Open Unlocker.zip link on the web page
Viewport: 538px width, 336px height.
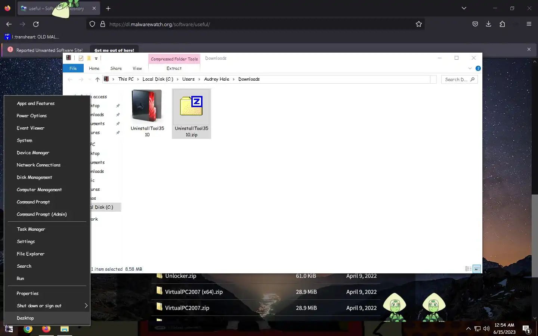point(180,276)
